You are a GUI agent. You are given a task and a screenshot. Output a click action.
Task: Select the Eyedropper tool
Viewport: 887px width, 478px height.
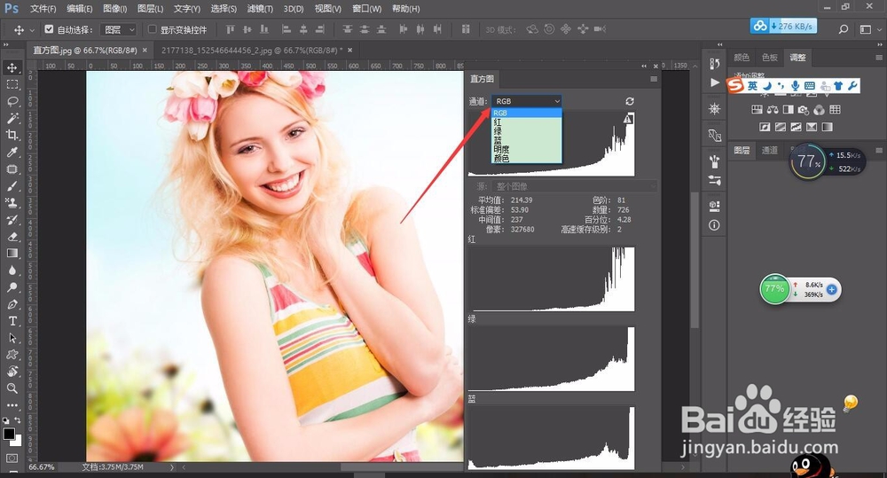(12, 153)
